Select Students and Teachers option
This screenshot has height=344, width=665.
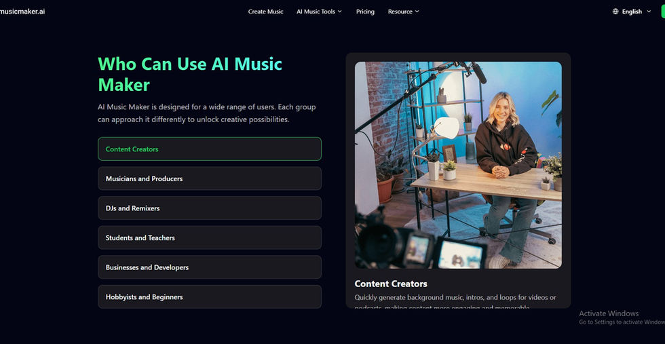(210, 237)
